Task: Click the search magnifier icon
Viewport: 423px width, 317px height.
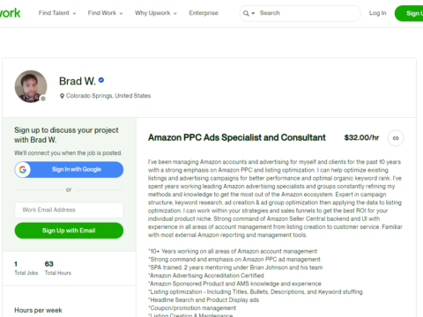Action: 246,13
